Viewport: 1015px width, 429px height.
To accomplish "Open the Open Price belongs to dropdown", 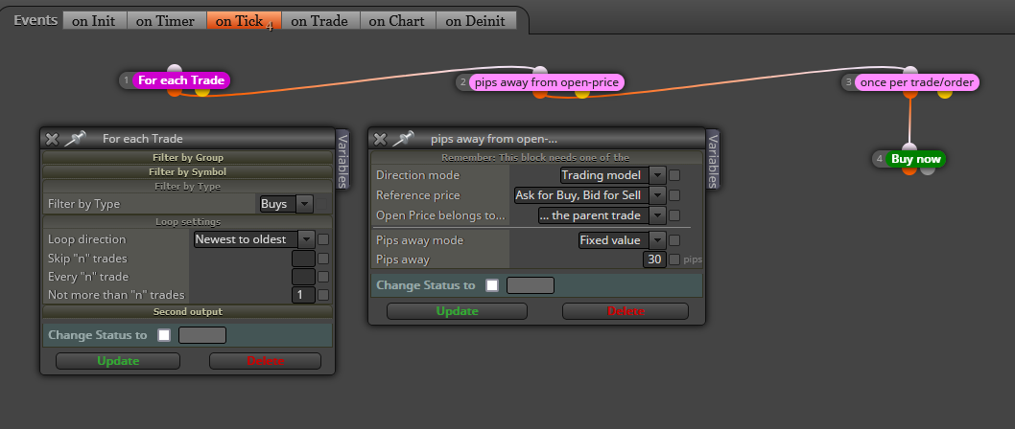I will coord(602,215).
